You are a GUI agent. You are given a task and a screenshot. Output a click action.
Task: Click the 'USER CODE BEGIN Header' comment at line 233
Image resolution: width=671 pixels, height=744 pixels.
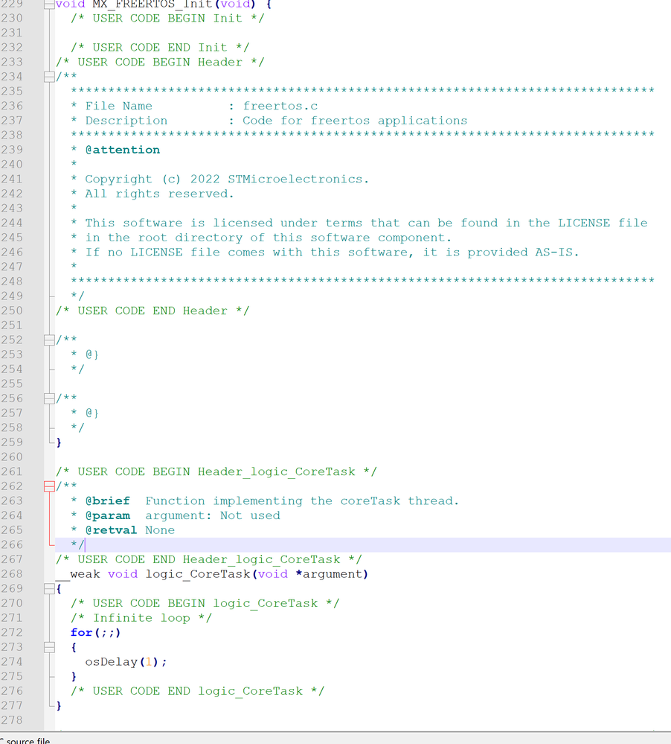[x=160, y=62]
